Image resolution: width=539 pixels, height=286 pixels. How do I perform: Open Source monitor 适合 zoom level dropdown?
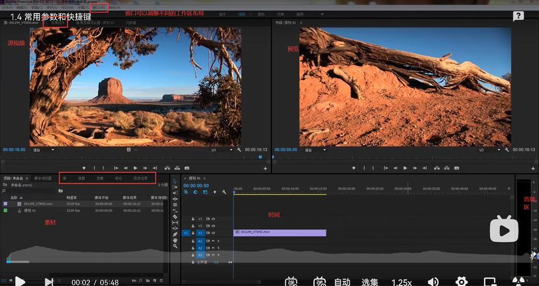click(x=44, y=150)
